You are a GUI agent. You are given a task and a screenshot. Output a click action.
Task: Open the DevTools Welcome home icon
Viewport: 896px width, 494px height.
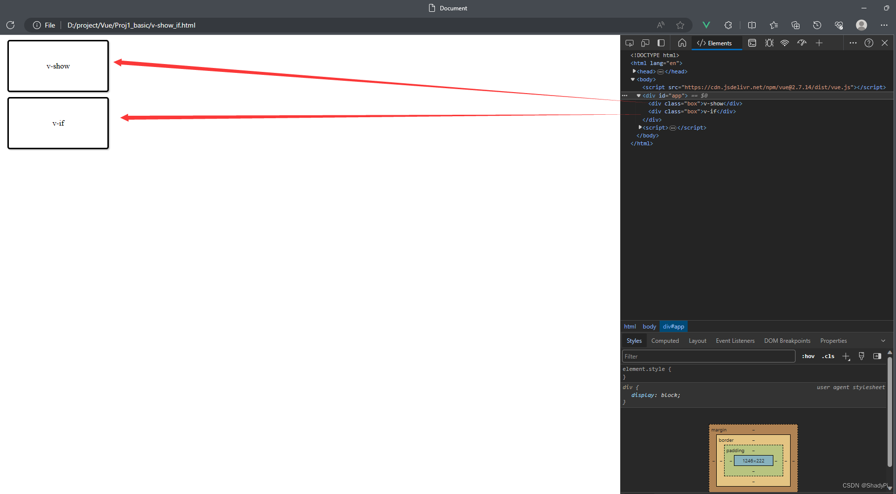click(682, 43)
